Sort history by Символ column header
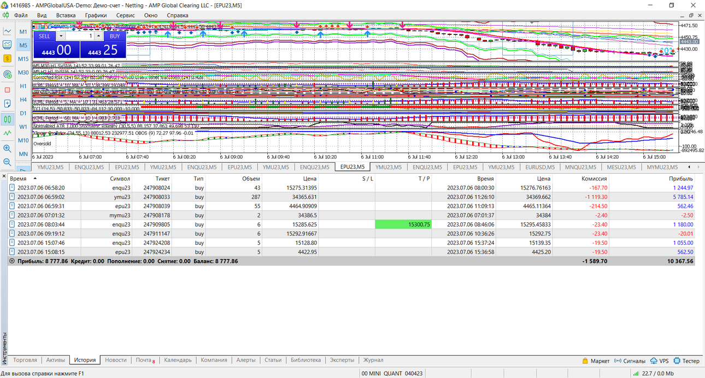 click(x=120, y=179)
